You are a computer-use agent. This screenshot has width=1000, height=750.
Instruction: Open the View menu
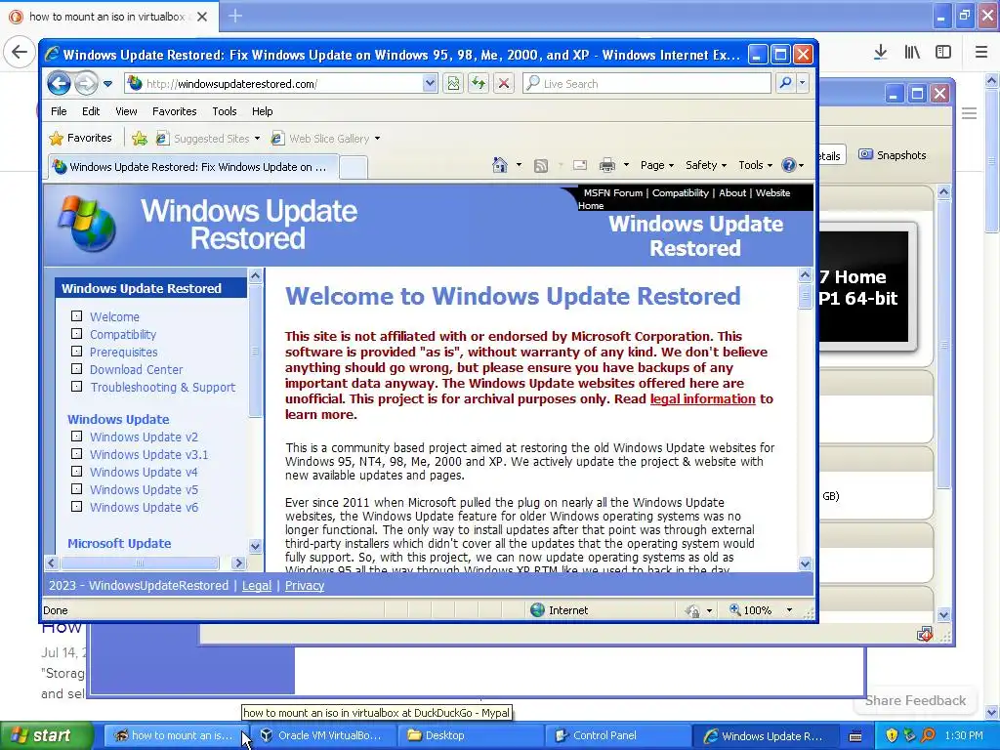(x=126, y=111)
